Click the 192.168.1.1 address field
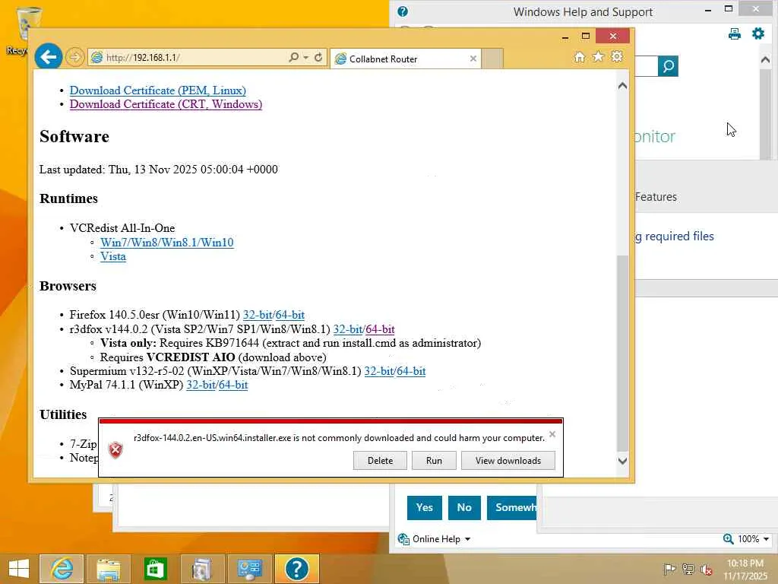This screenshot has height=584, width=778. click(x=188, y=58)
